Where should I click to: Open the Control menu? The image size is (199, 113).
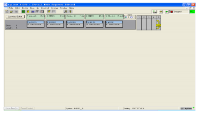tap(45, 8)
